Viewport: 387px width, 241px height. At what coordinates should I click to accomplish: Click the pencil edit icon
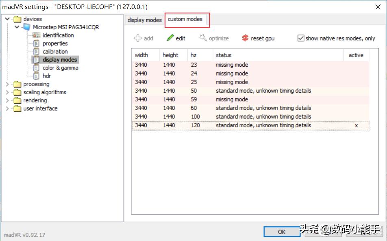point(170,38)
